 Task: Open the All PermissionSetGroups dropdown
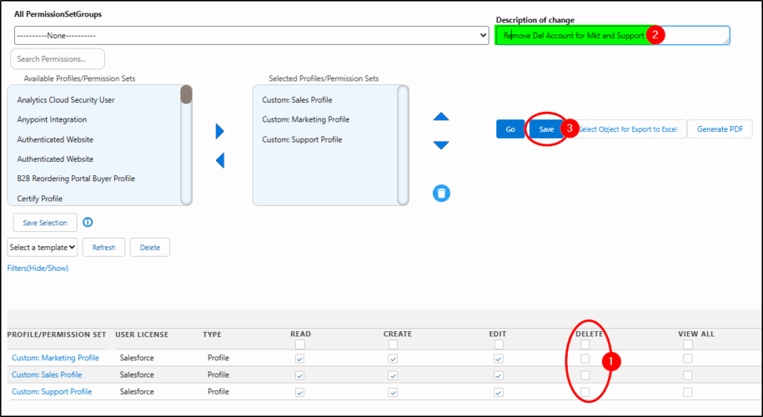251,36
